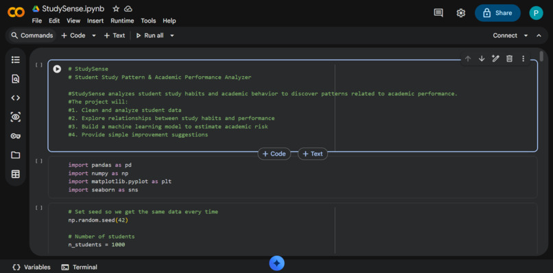Open the View menu
Screen dimensions: 553x273
coord(73,21)
